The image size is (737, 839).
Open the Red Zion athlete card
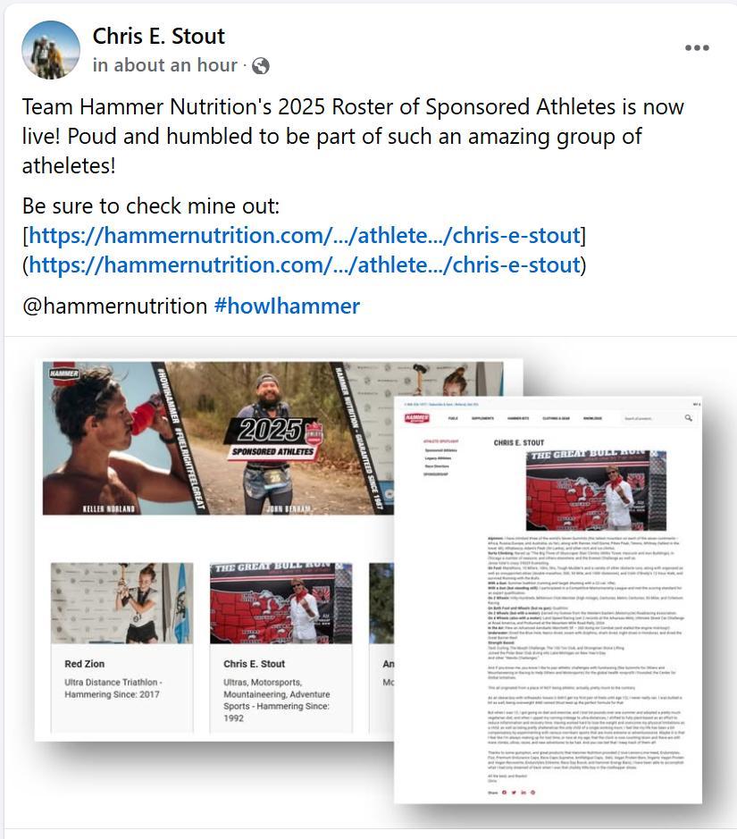pos(122,646)
